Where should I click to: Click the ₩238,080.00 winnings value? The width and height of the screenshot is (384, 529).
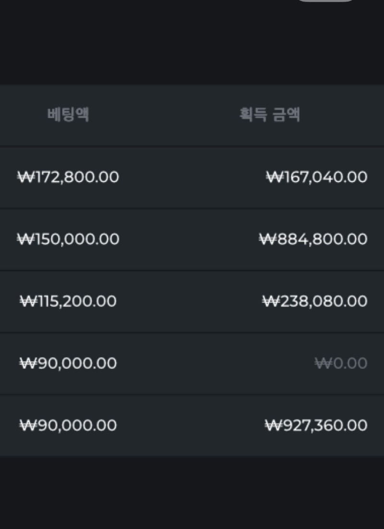pos(315,301)
